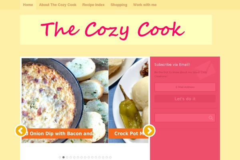Select the first carousel pagination dot
Viewport: 240px width, 160px height.
point(60,157)
